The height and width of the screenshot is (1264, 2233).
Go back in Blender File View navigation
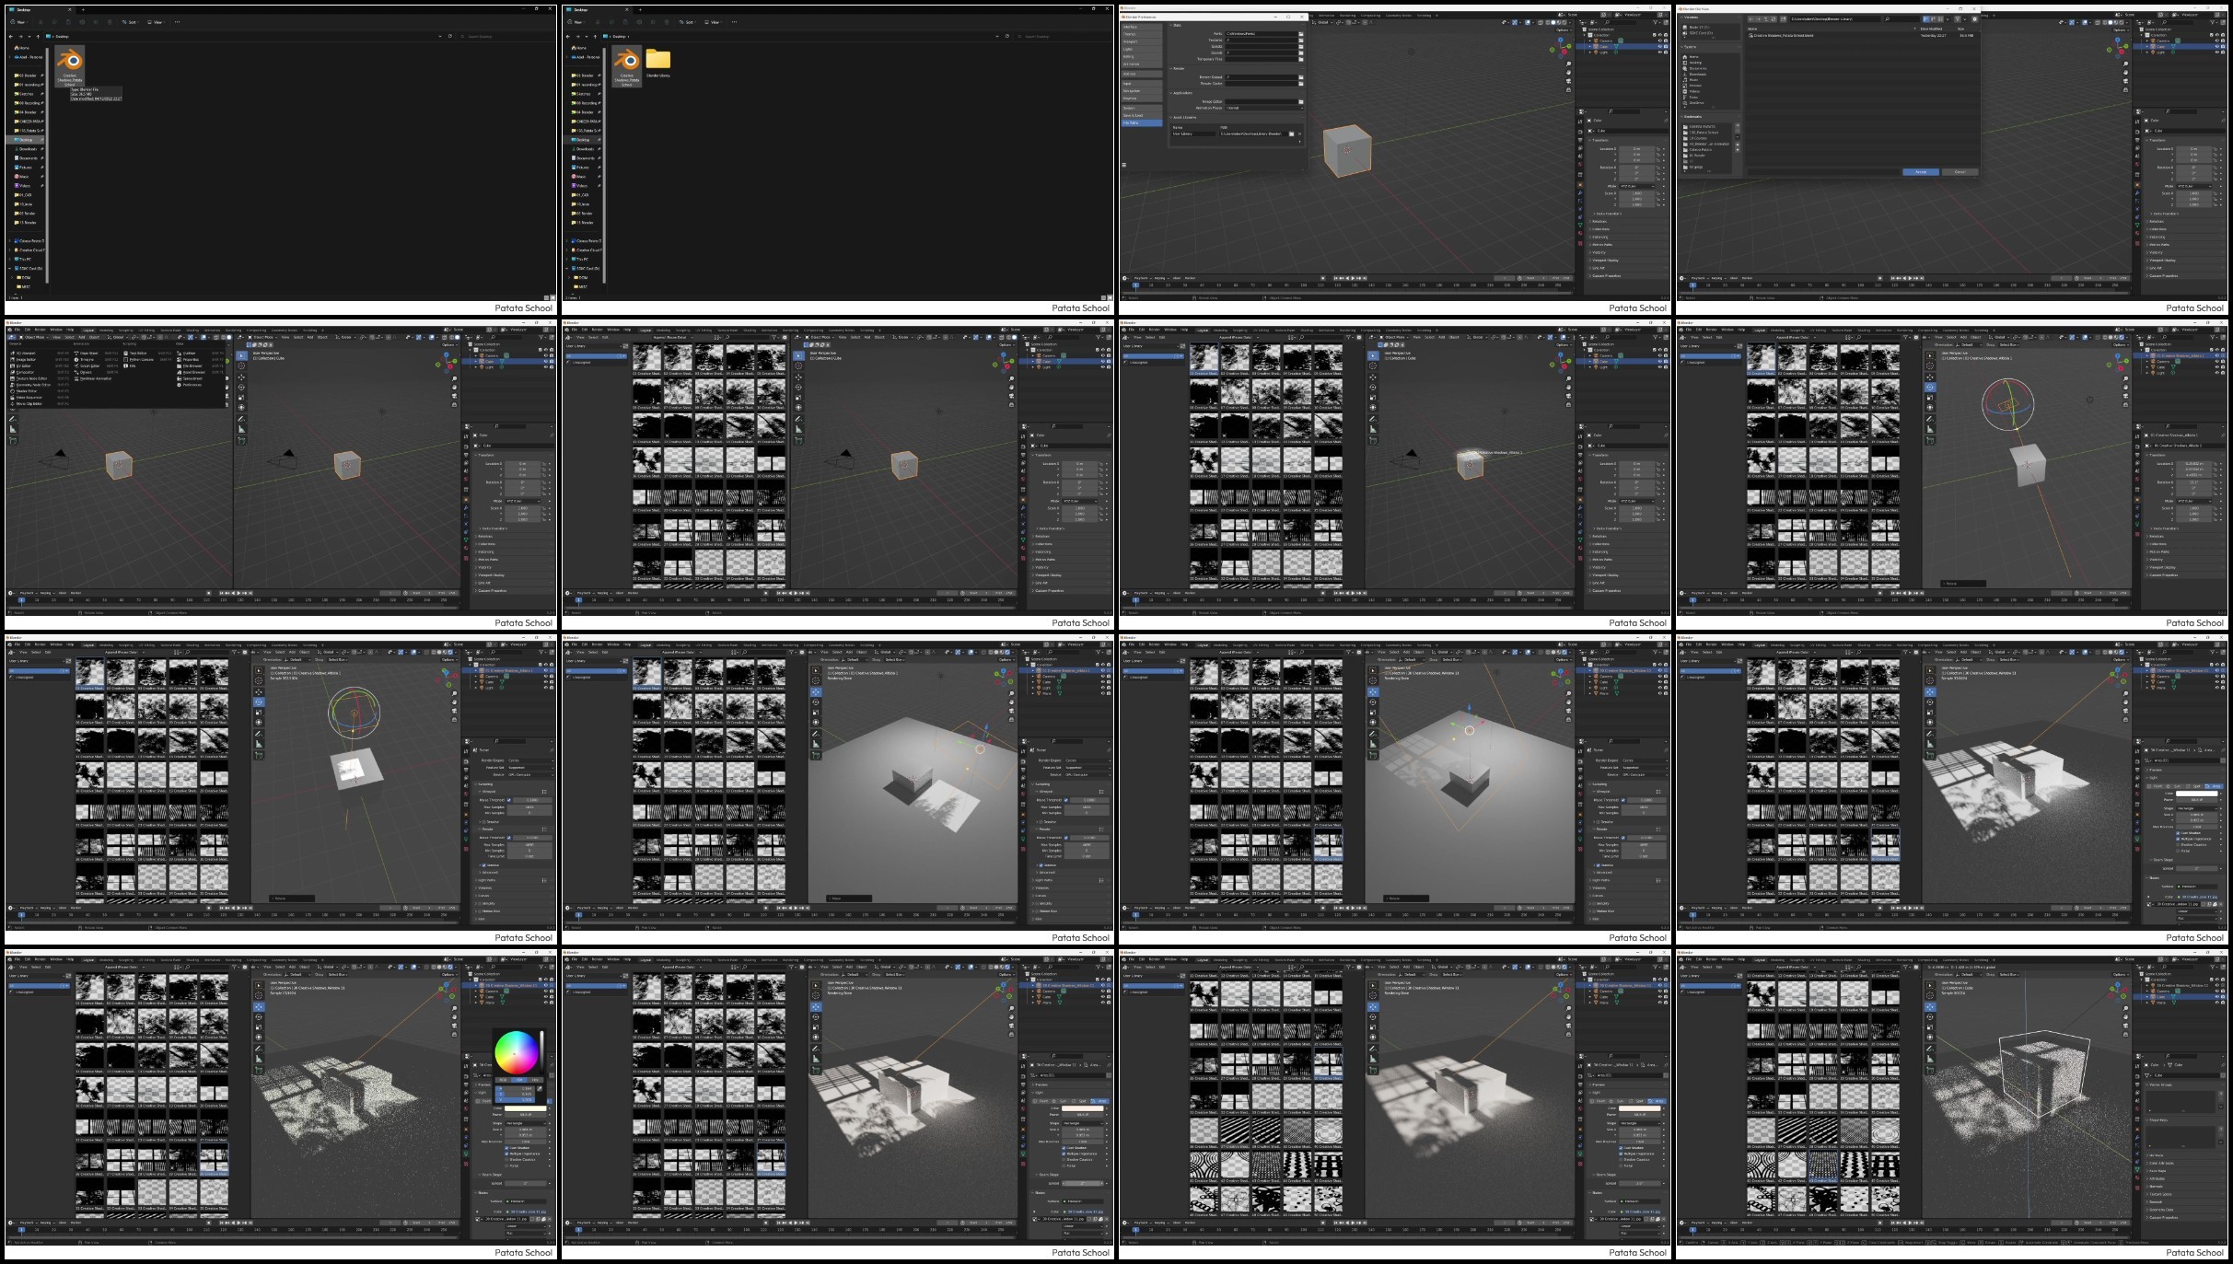pos(1750,19)
